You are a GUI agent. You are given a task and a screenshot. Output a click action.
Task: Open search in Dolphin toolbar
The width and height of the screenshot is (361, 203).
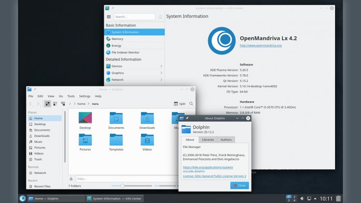point(191,104)
